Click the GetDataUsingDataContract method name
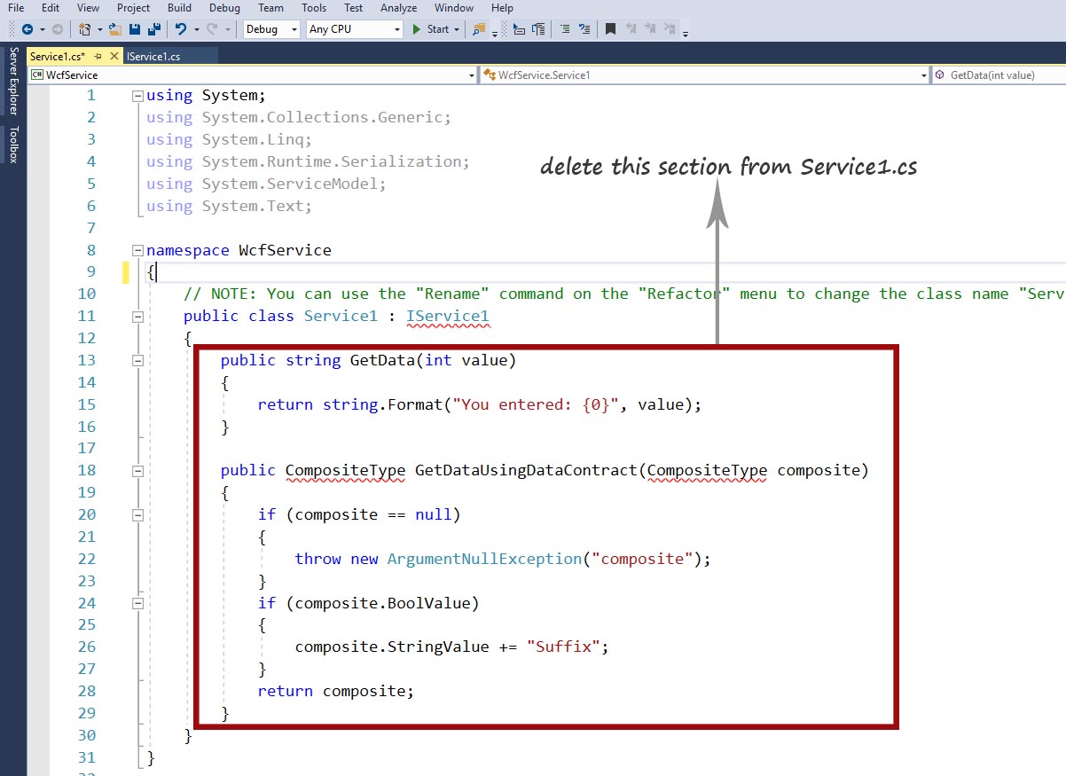 (526, 470)
